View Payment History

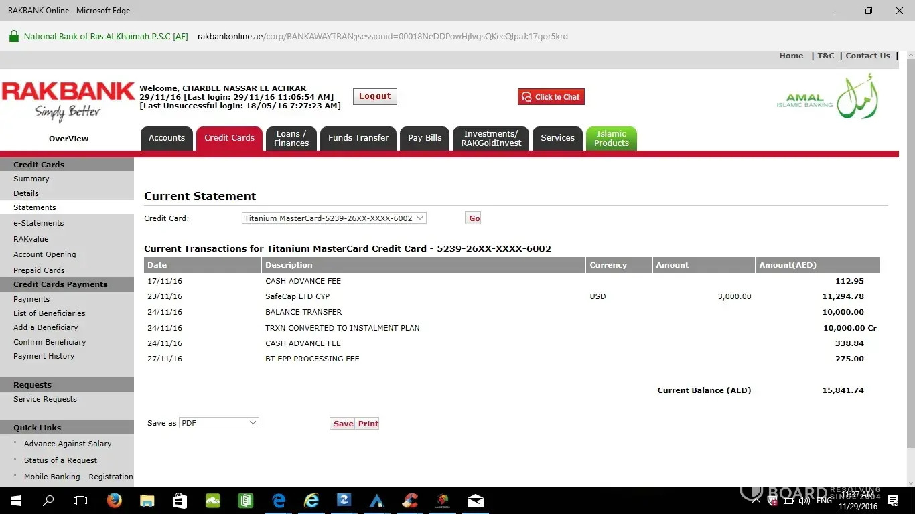(x=44, y=356)
